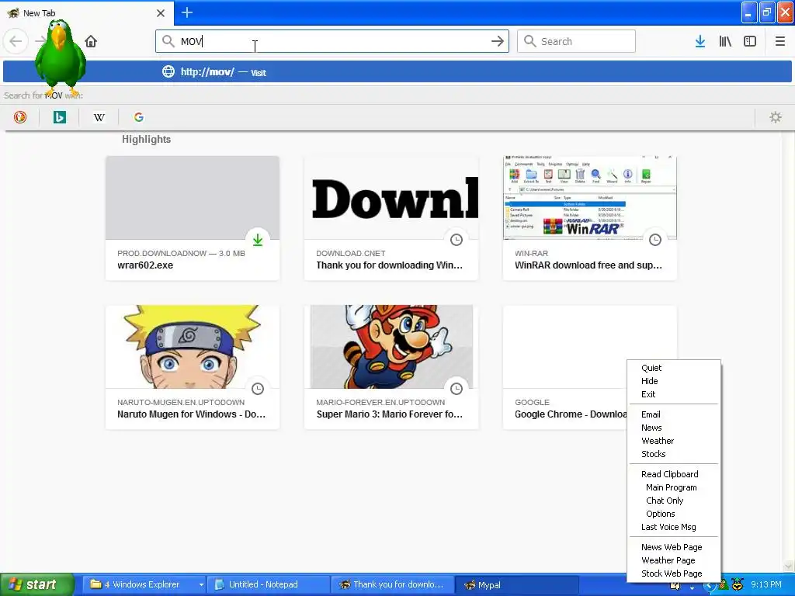Click into the MOV address bar field
The image size is (795, 596).
pyautogui.click(x=332, y=41)
